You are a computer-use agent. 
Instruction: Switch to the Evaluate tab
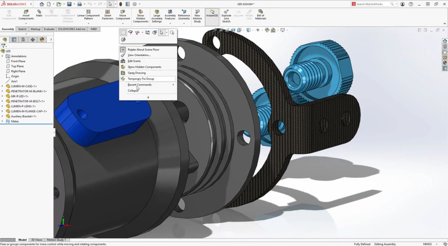coord(49,29)
